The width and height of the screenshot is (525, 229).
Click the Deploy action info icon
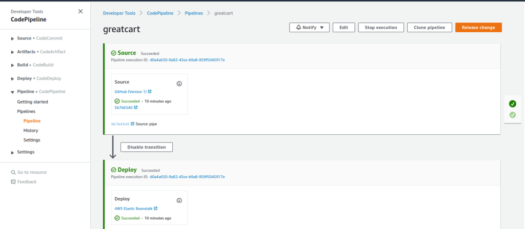179,201
